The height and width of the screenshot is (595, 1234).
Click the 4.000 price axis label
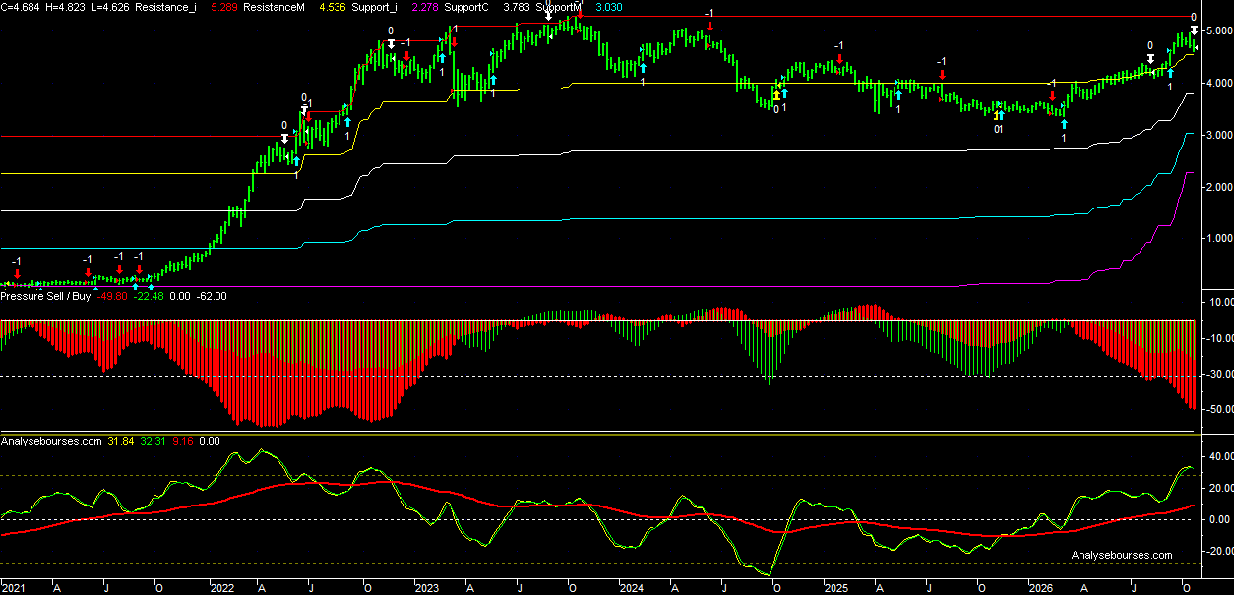[1219, 83]
